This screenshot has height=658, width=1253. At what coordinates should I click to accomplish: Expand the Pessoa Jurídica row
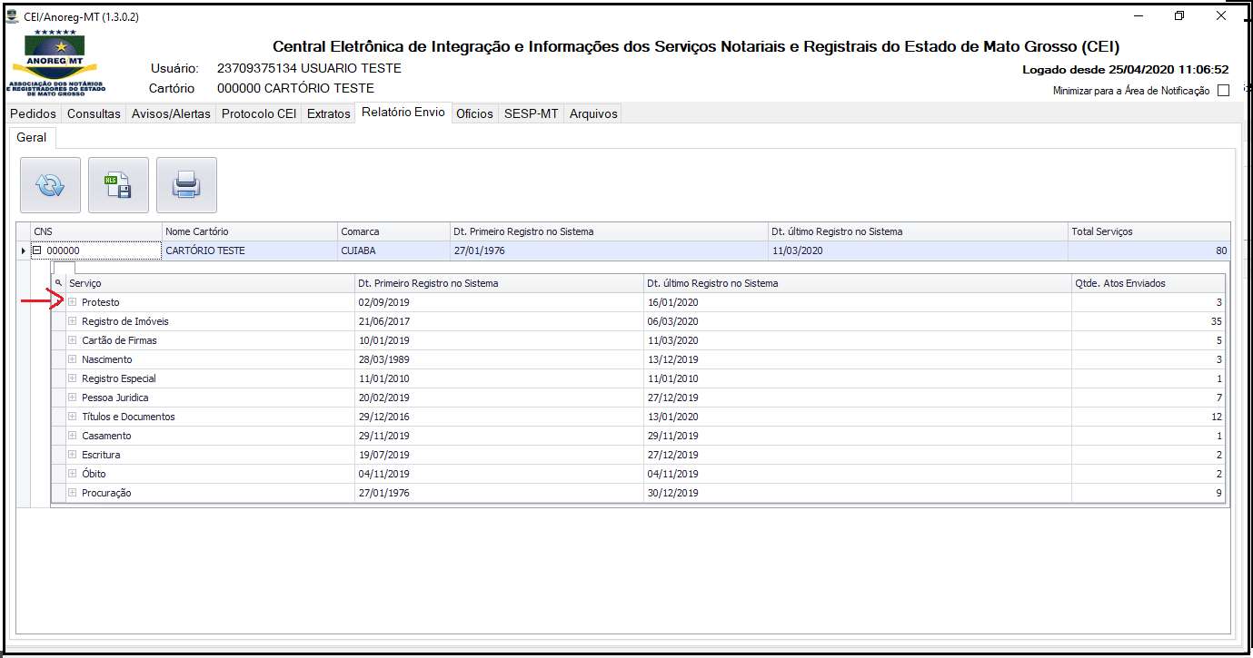point(73,398)
